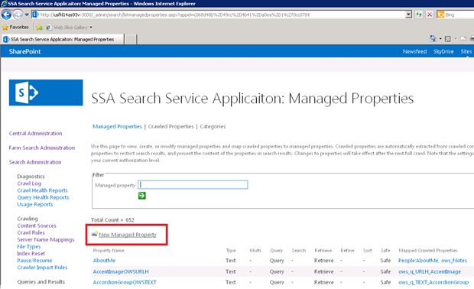
Task: Click the Add to Favorites bar icon
Action: point(39,28)
